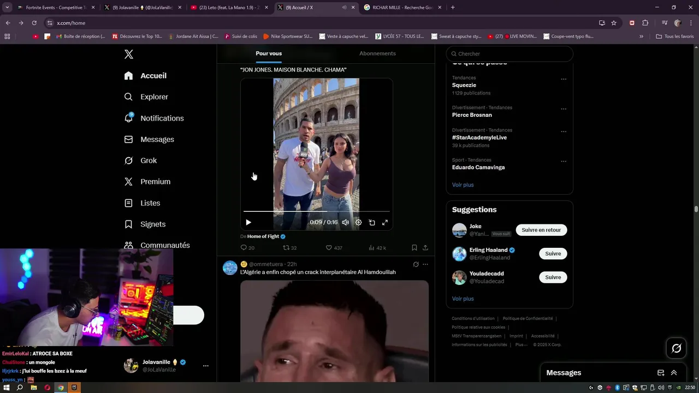Click Suivre en retour for Joke
699x393 pixels.
click(541, 230)
